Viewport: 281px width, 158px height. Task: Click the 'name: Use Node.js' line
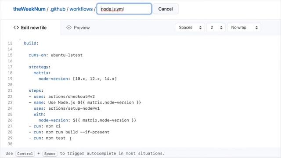click(x=85, y=102)
